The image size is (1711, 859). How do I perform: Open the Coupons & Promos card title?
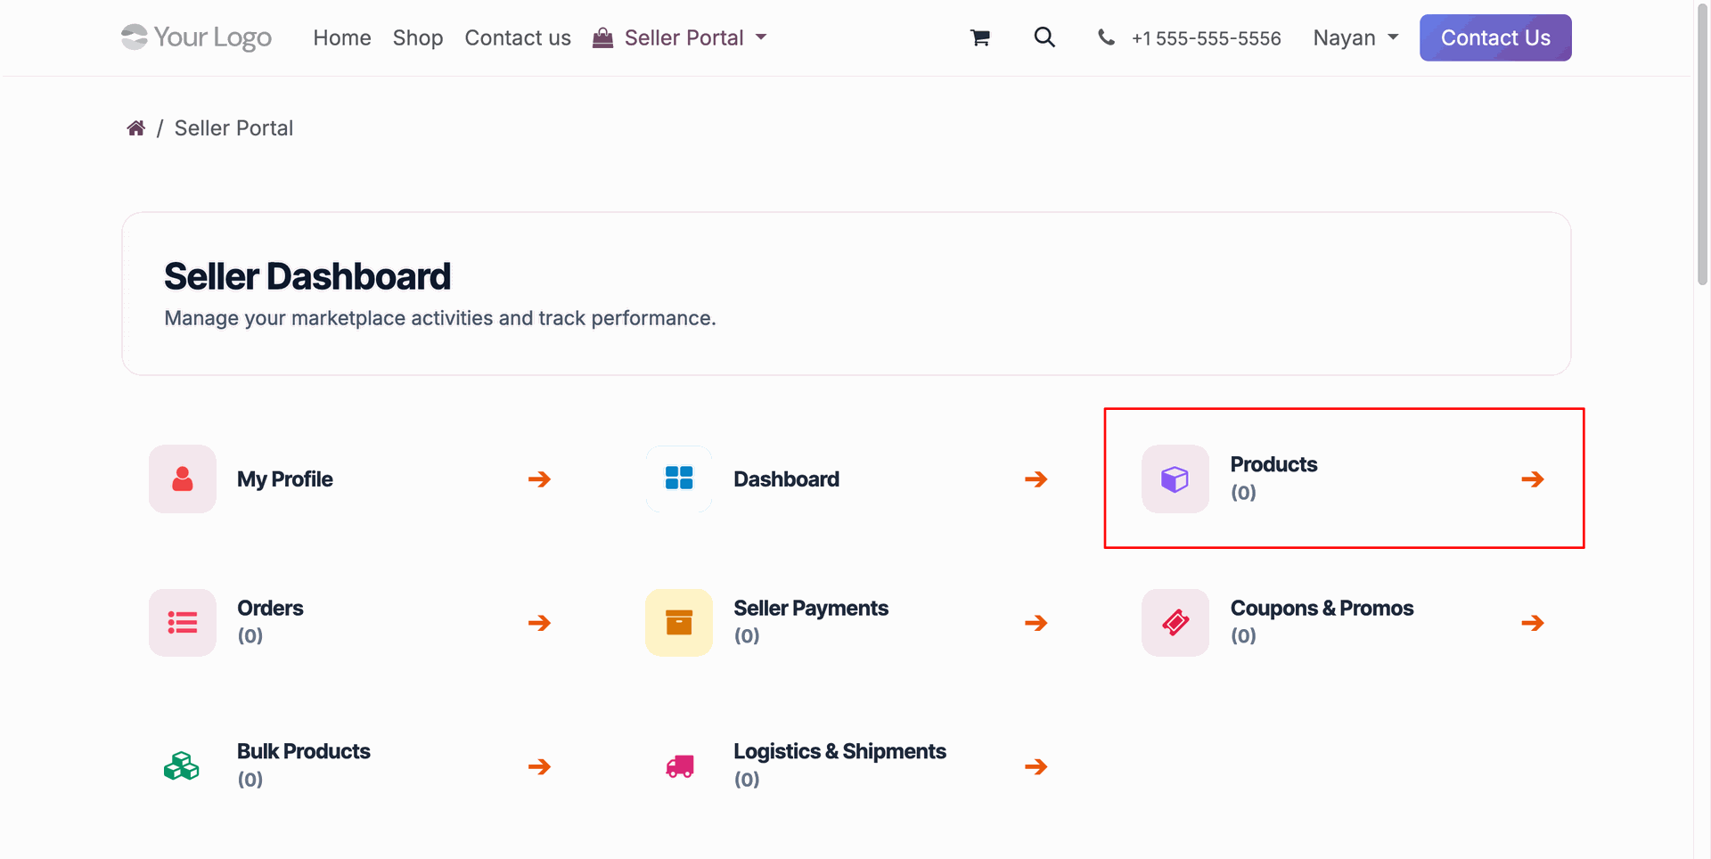1322,608
